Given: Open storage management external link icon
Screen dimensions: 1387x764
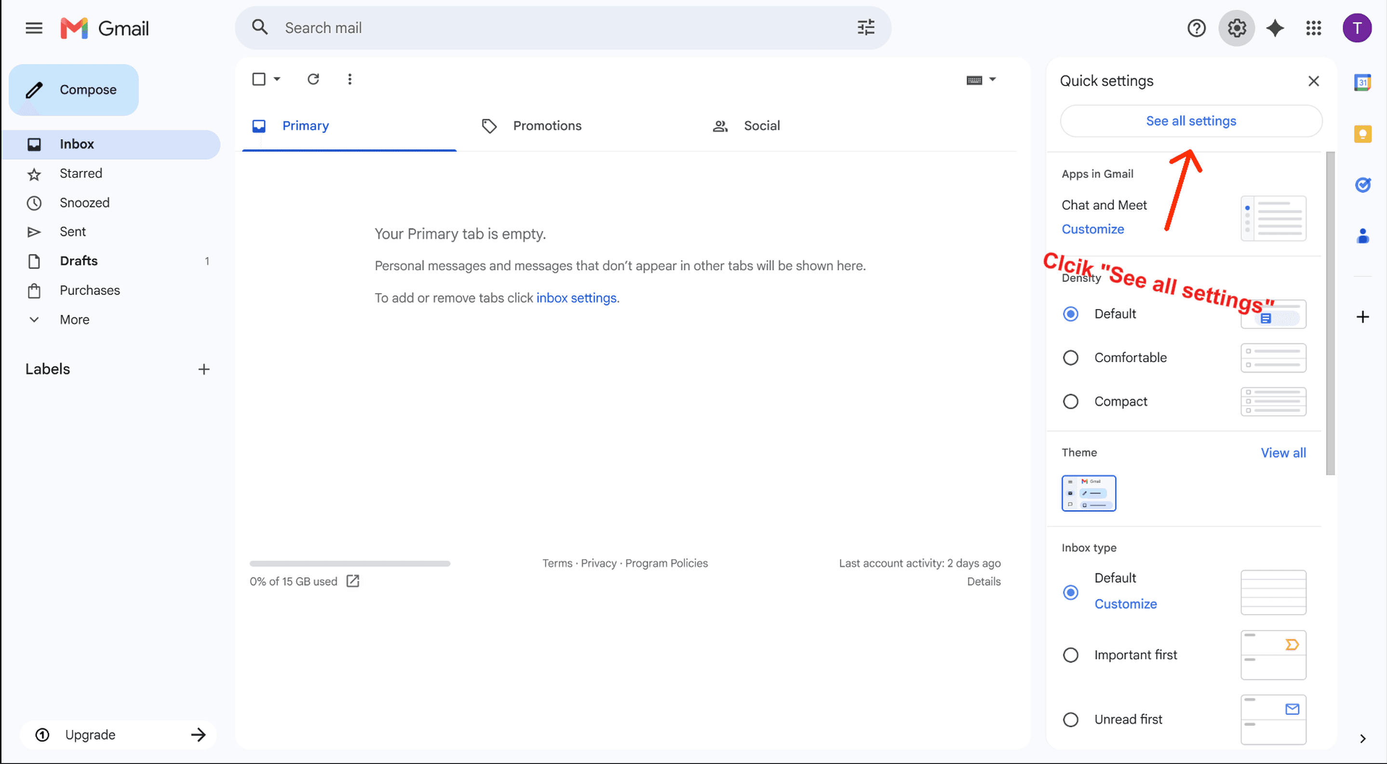Looking at the screenshot, I should (353, 581).
